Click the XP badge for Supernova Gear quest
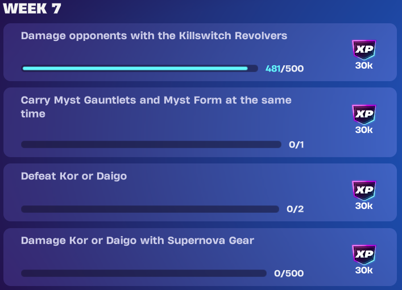 [364, 254]
